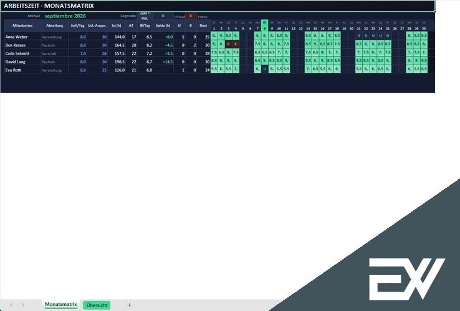
Task: Select the Monatsmatrix sheet tab
Action: click(x=60, y=305)
